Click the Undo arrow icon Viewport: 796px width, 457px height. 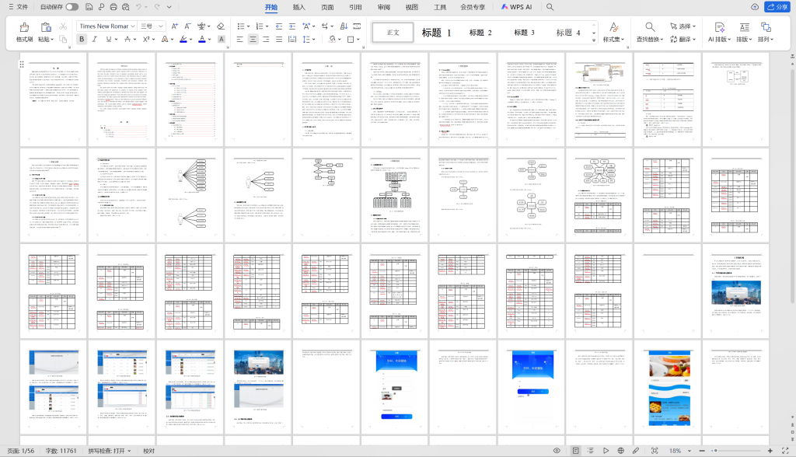pos(138,7)
